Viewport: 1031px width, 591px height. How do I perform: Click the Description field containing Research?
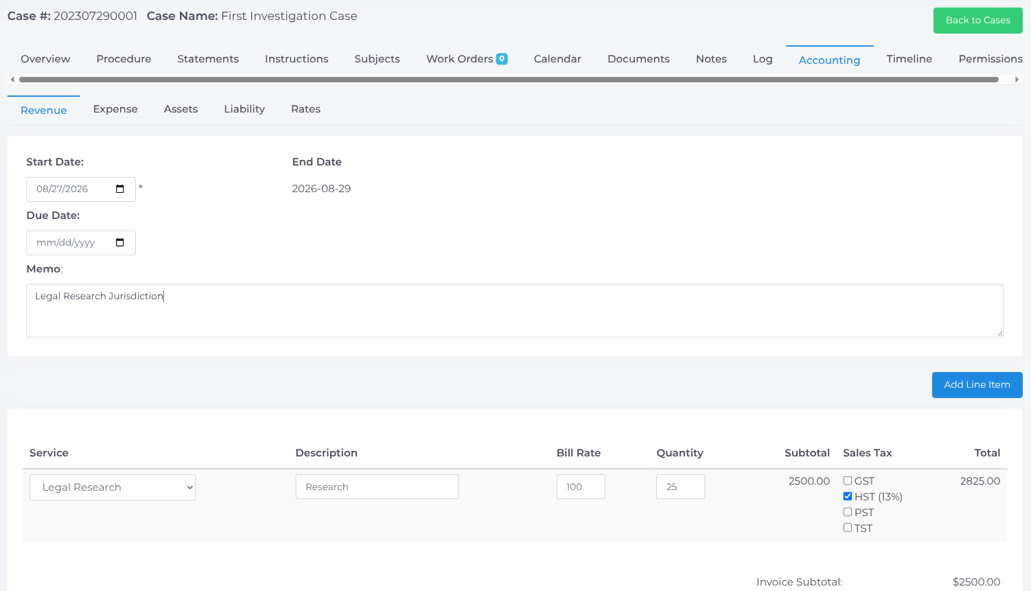[377, 487]
